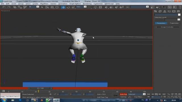Screen dimensions: 182x102
Task: Choose the rectangular selection region tool
Action: pyautogui.click(x=52, y=7)
